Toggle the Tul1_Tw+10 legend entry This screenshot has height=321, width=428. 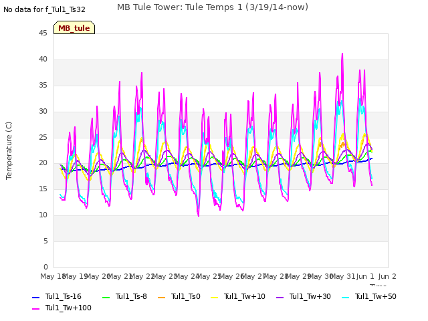coord(238,296)
